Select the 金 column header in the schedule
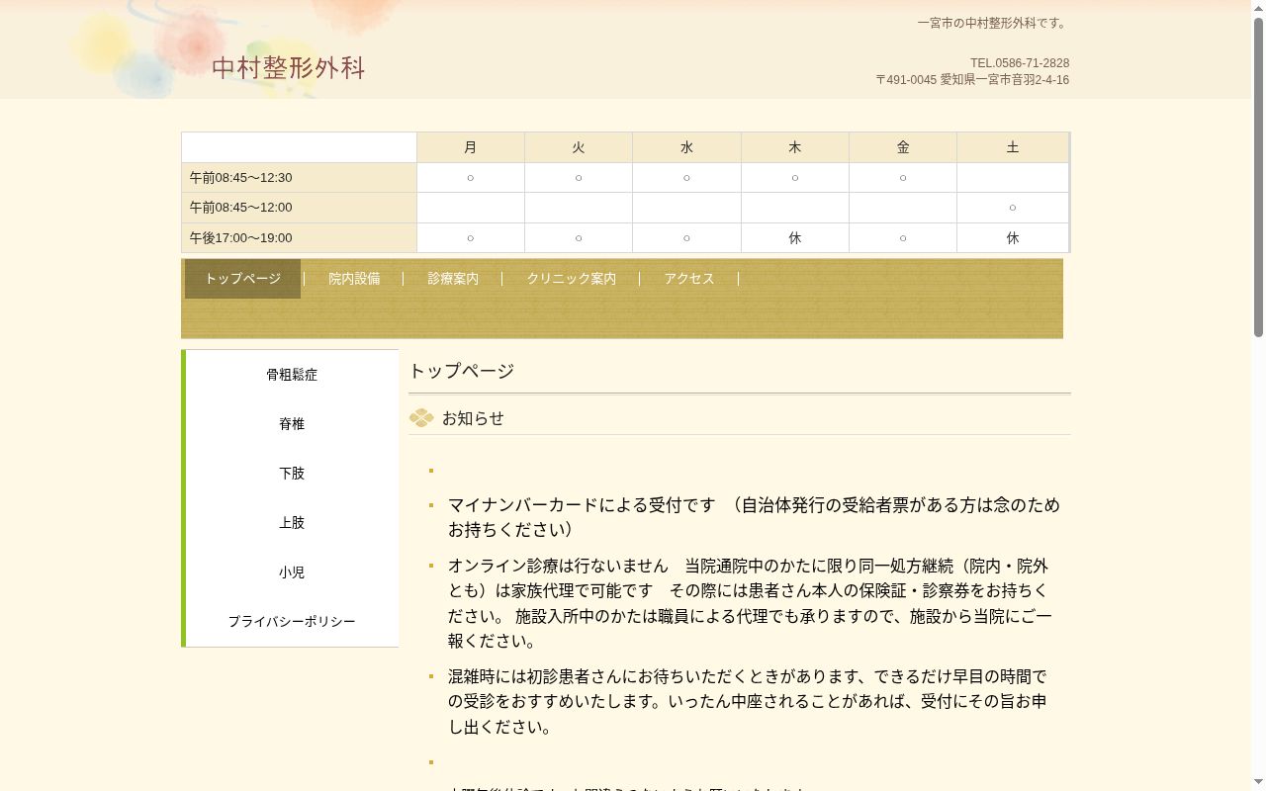The height and width of the screenshot is (791, 1266). (903, 147)
